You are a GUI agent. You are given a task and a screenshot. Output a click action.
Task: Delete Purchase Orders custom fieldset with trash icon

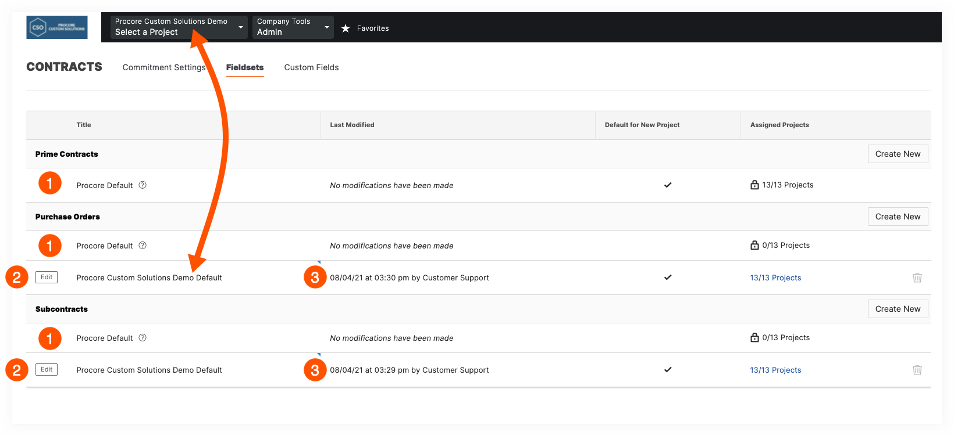[x=917, y=278]
